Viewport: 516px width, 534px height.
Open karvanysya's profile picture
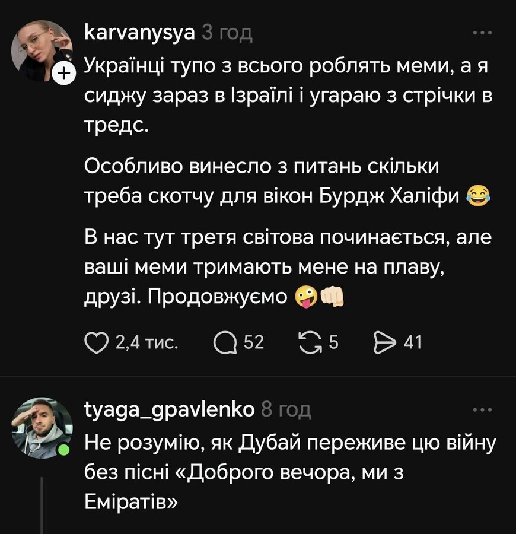coord(40,50)
